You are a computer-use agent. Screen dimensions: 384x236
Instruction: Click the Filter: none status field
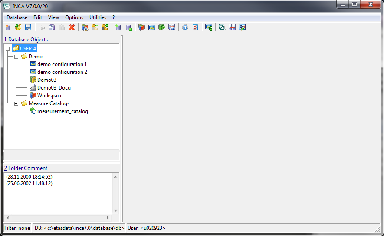pos(17,228)
